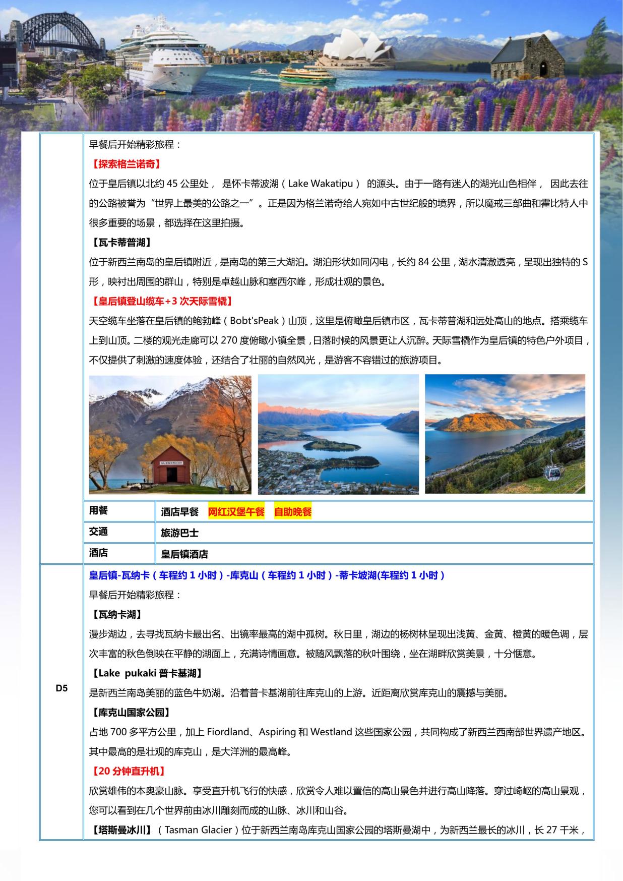Click the red heading 【探索格兰诺奇】

tap(125, 164)
